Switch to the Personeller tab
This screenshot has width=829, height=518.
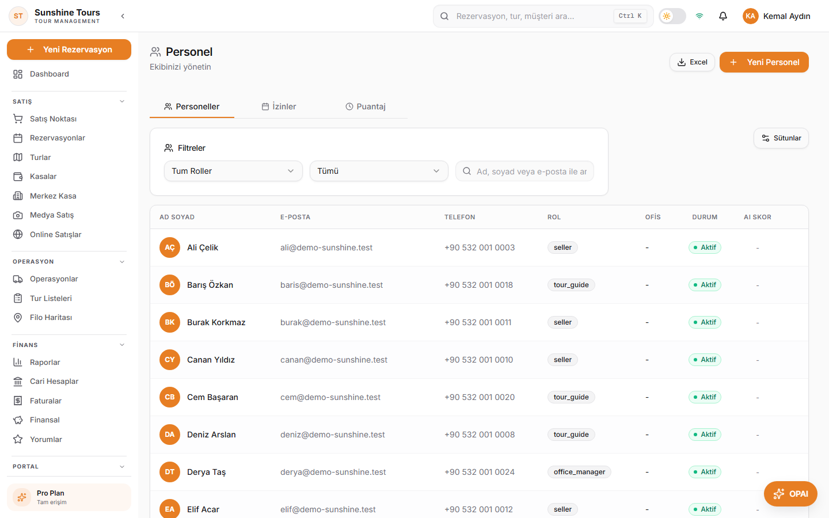tap(192, 106)
